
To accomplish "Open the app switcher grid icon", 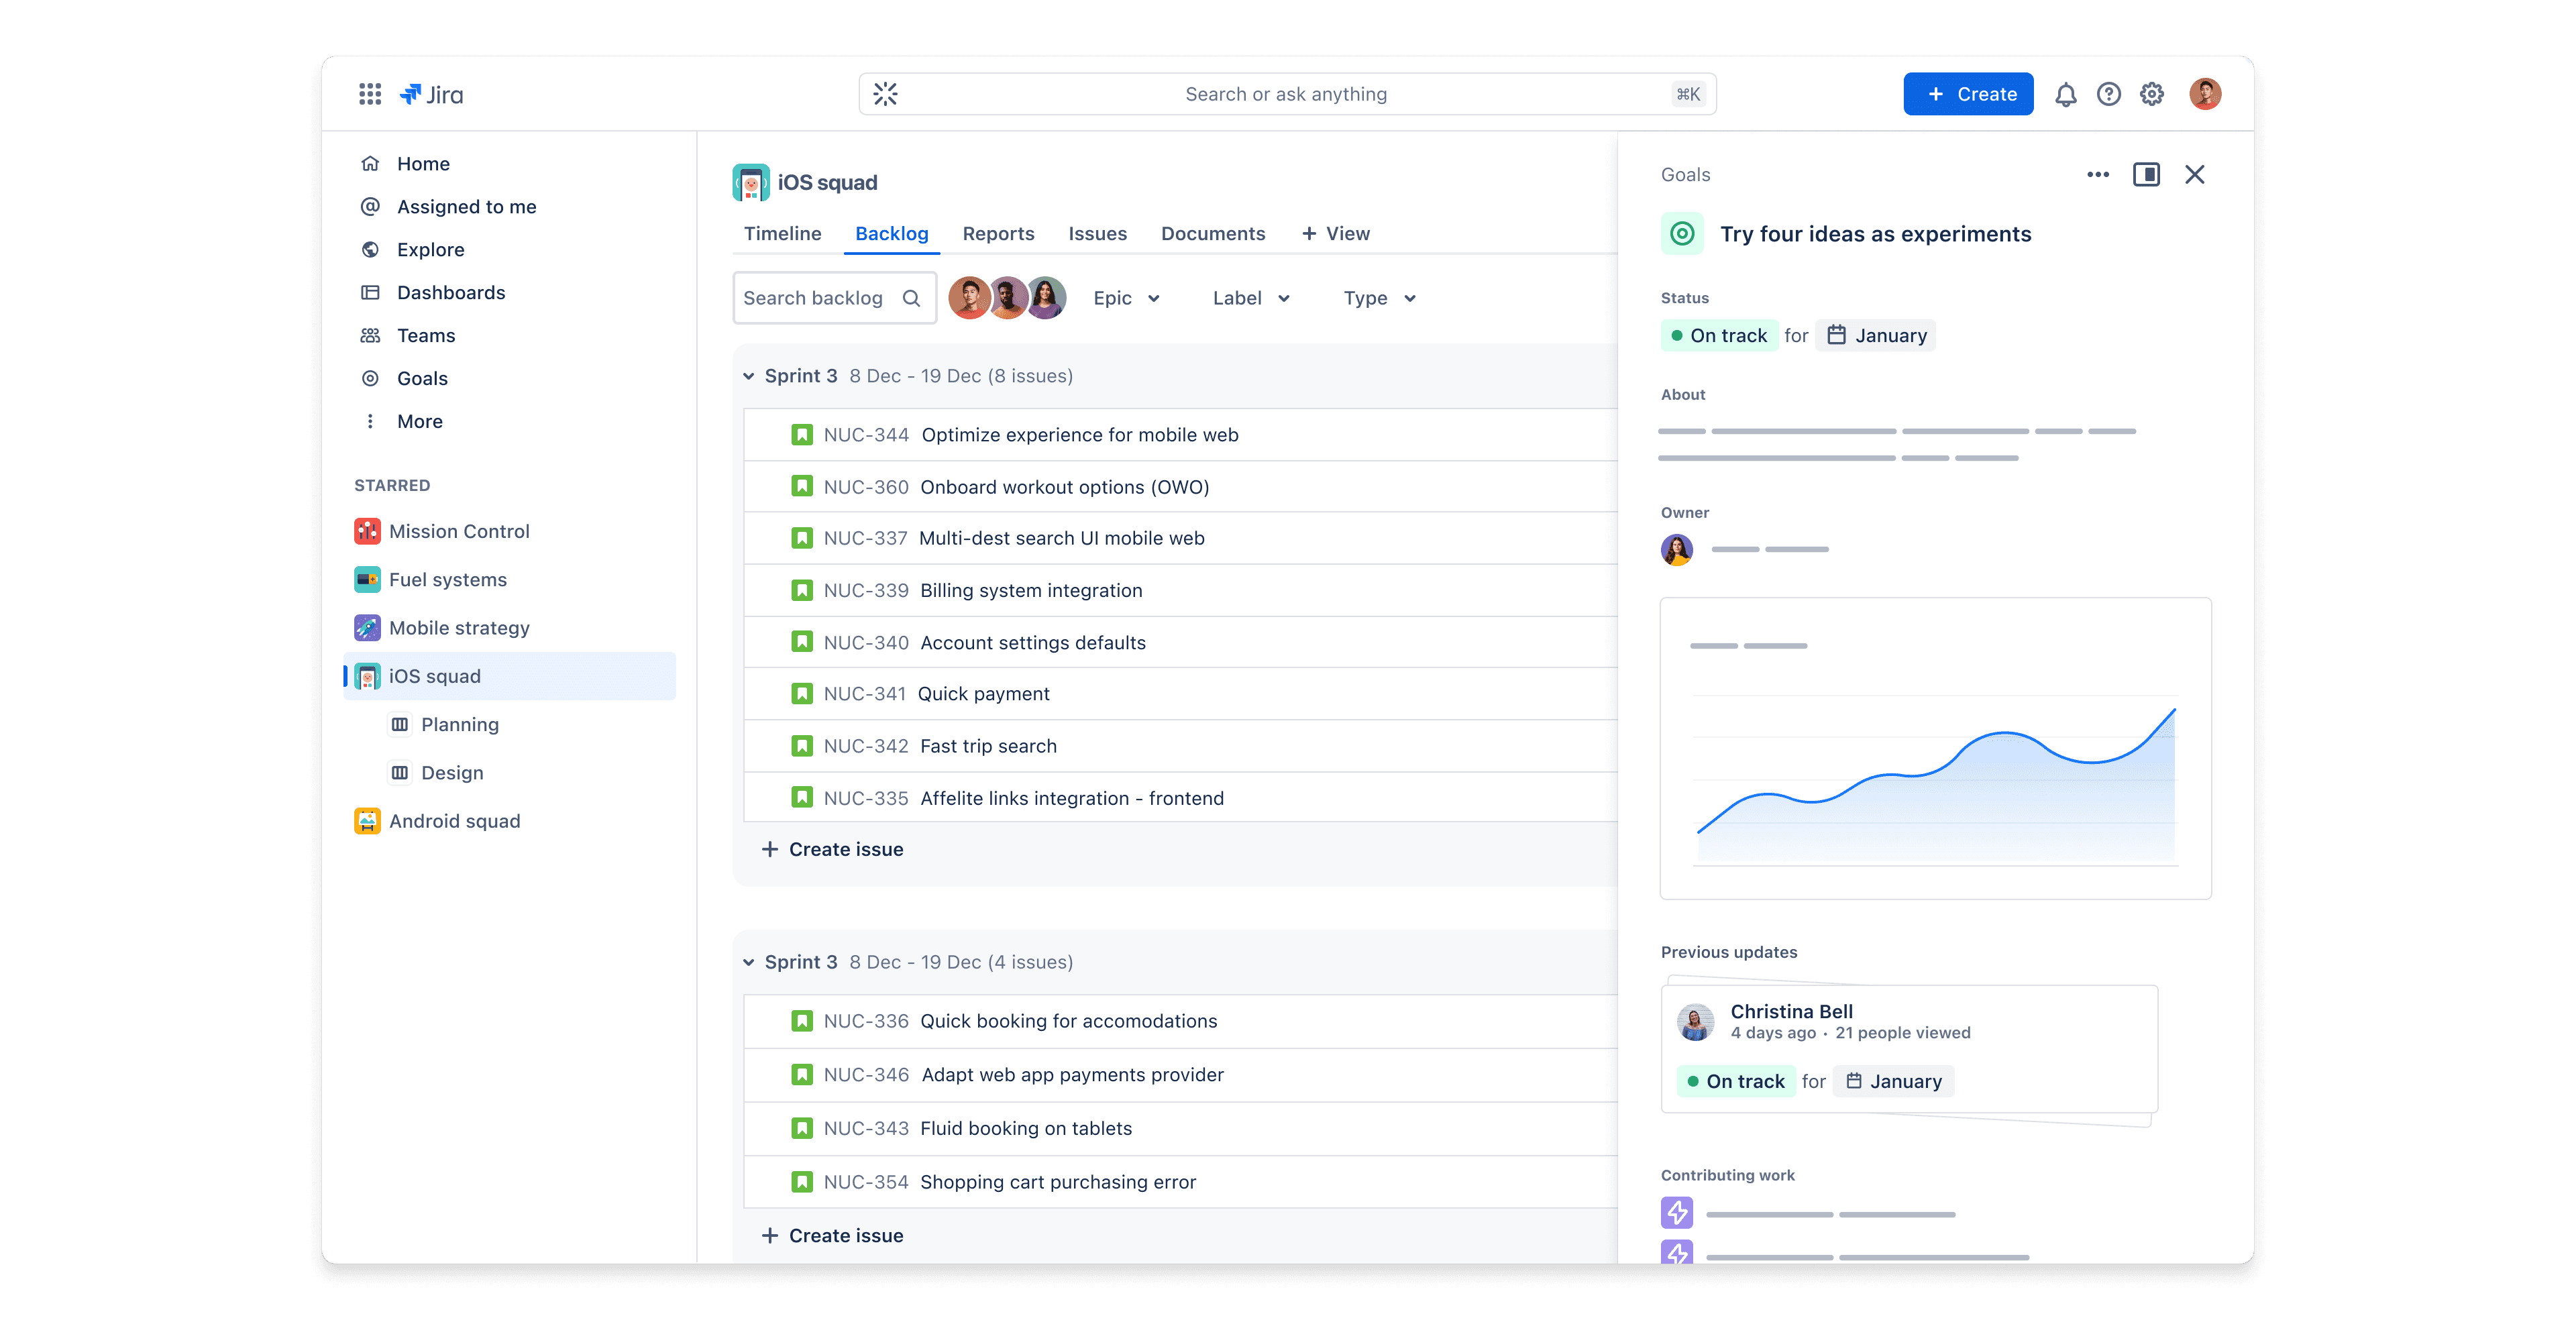I will [370, 94].
